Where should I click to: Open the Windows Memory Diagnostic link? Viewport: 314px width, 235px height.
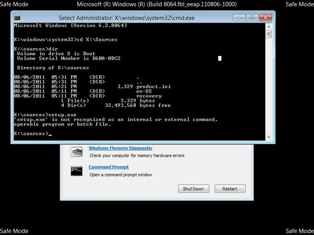click(x=120, y=148)
